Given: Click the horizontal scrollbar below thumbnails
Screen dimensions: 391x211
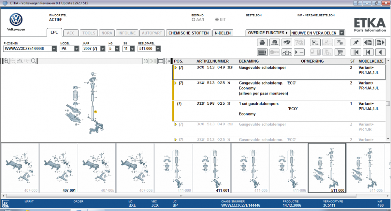Looking at the screenshot, I should (x=195, y=196).
